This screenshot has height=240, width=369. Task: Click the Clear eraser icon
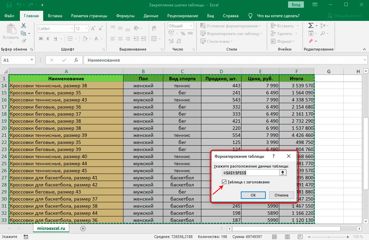[311, 41]
